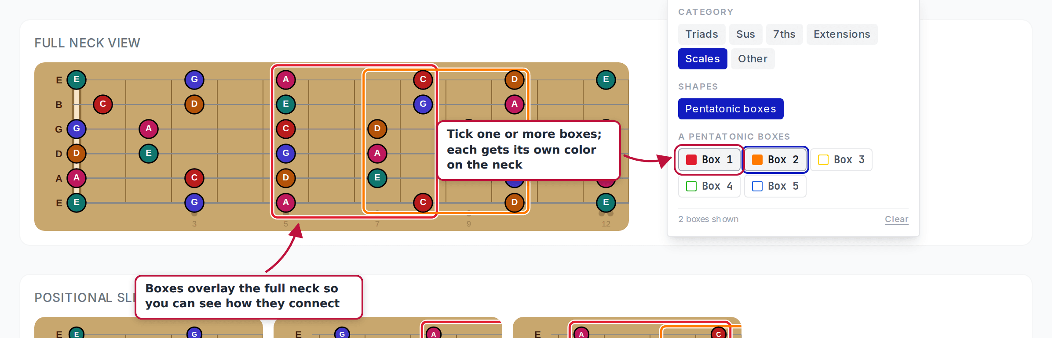This screenshot has width=1052, height=338.
Task: Click A note at fret 5, low E string
Action: tap(286, 203)
